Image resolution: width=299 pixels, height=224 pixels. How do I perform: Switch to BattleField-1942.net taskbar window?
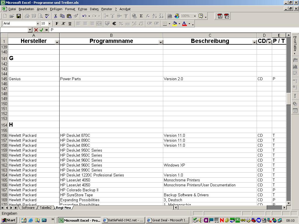click(x=124, y=220)
